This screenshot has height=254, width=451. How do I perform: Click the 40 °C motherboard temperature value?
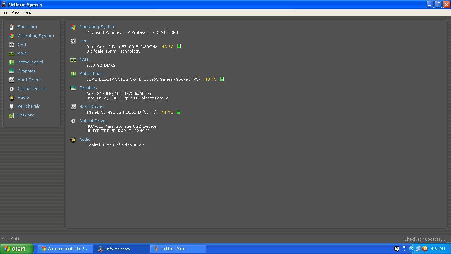click(x=211, y=79)
